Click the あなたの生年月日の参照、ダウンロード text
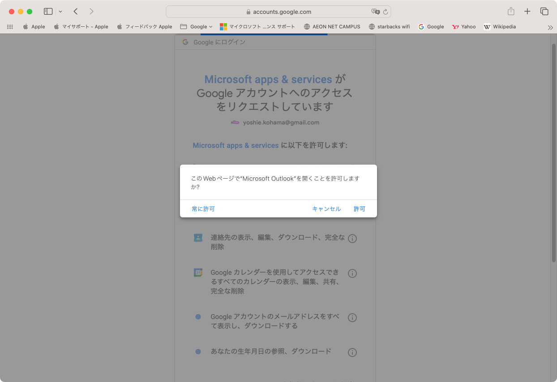The image size is (557, 382). pos(271,351)
